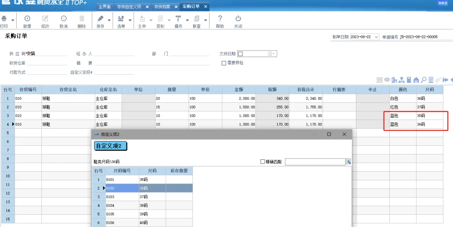The image size is (453, 227).
Task: Click the 联查 toolbar button
Action: (197, 21)
